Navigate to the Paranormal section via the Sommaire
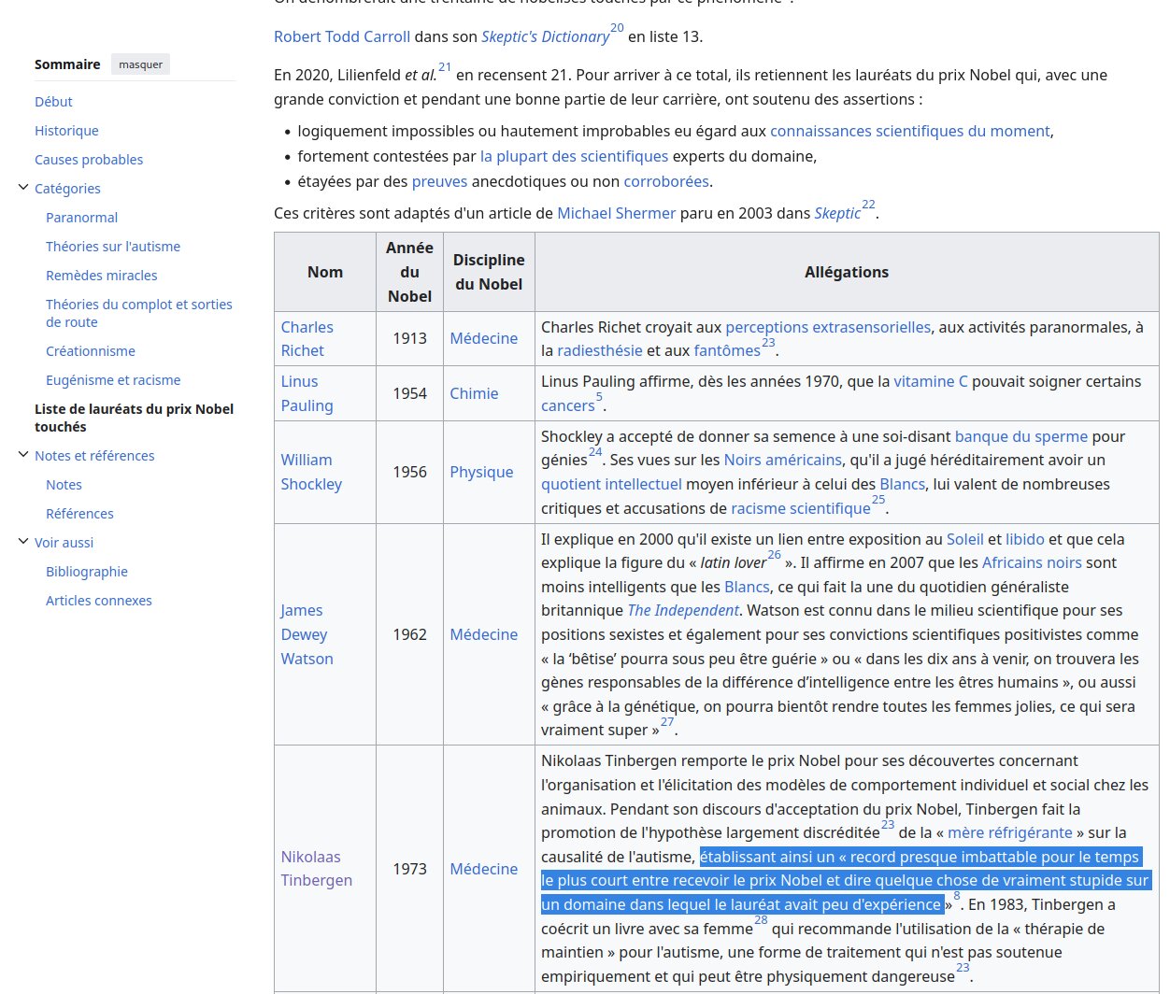The height and width of the screenshot is (994, 1170). coord(81,217)
